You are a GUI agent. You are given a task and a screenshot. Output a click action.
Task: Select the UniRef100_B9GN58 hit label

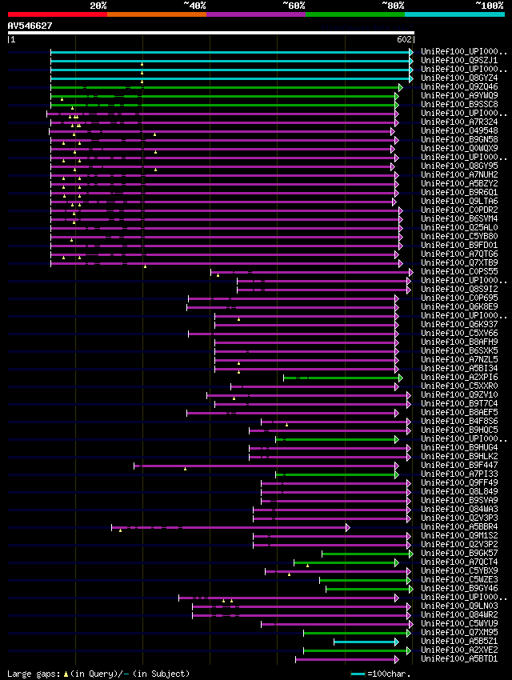pyautogui.click(x=459, y=140)
